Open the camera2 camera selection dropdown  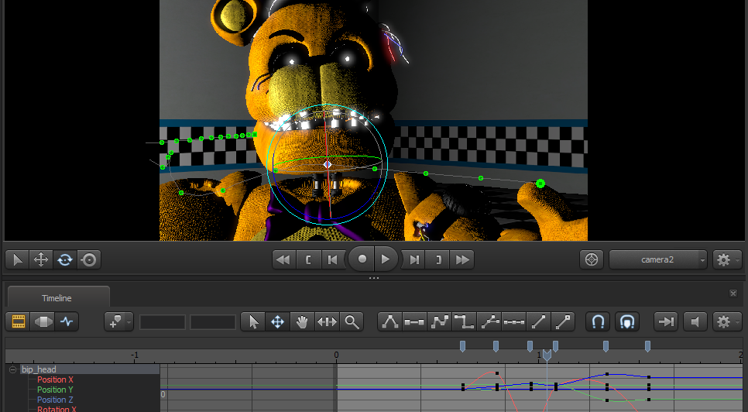[x=658, y=260]
